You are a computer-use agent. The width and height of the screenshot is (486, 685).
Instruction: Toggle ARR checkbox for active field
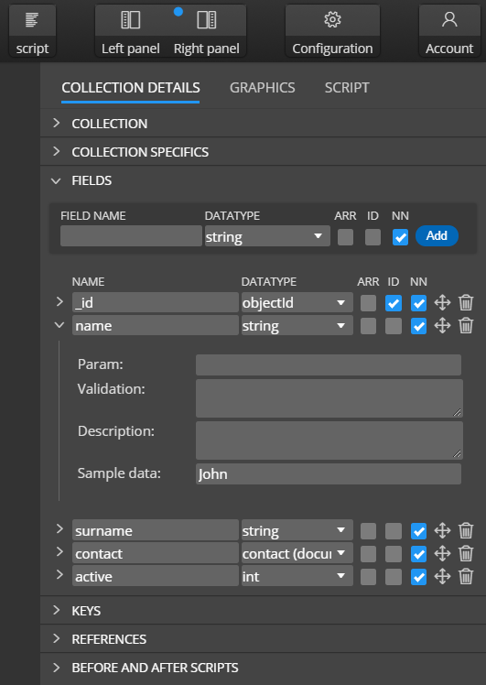[x=369, y=577]
